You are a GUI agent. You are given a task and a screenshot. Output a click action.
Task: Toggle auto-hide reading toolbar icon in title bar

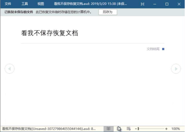pyautogui.click(x=143, y=4)
